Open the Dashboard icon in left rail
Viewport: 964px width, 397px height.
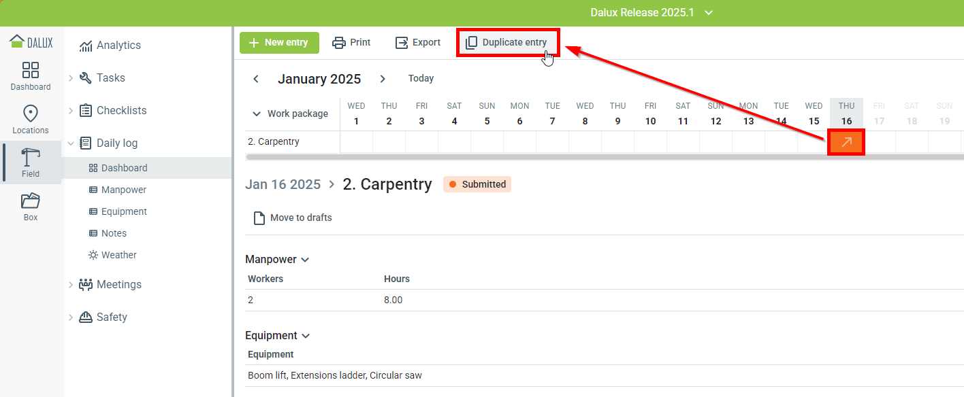31,71
